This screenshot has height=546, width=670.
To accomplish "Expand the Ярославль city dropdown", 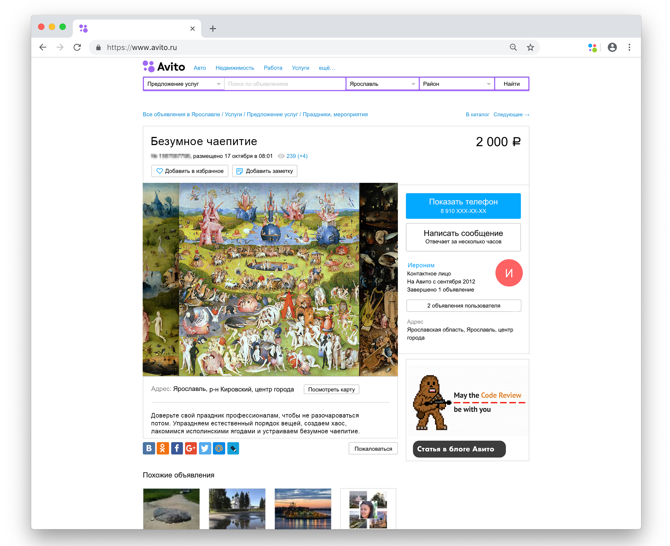I will pyautogui.click(x=382, y=84).
